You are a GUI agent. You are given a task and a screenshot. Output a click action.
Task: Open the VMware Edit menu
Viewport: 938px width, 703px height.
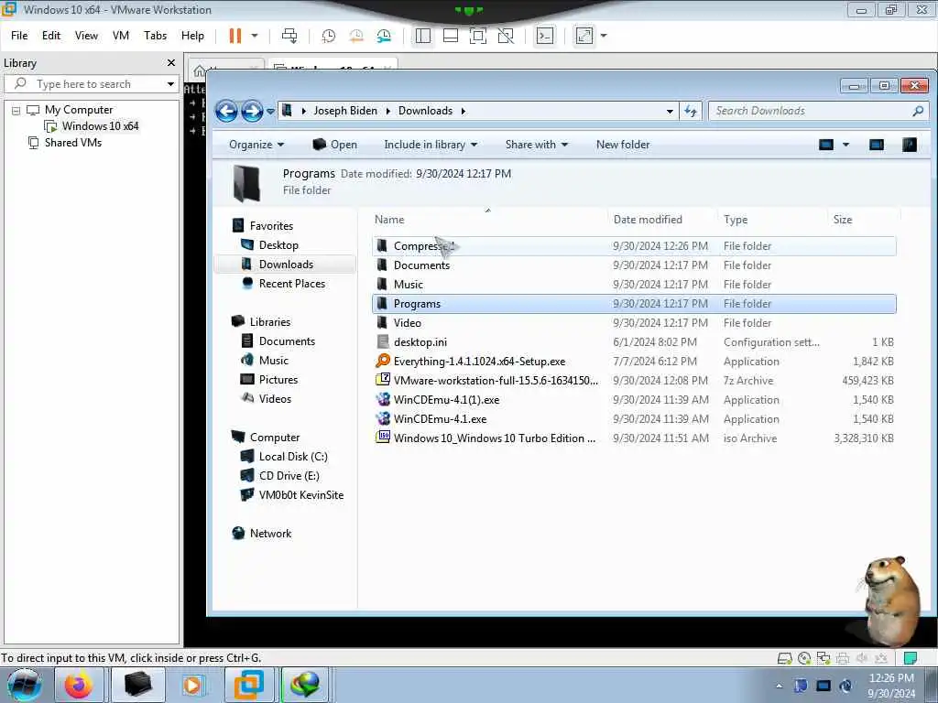click(x=51, y=36)
